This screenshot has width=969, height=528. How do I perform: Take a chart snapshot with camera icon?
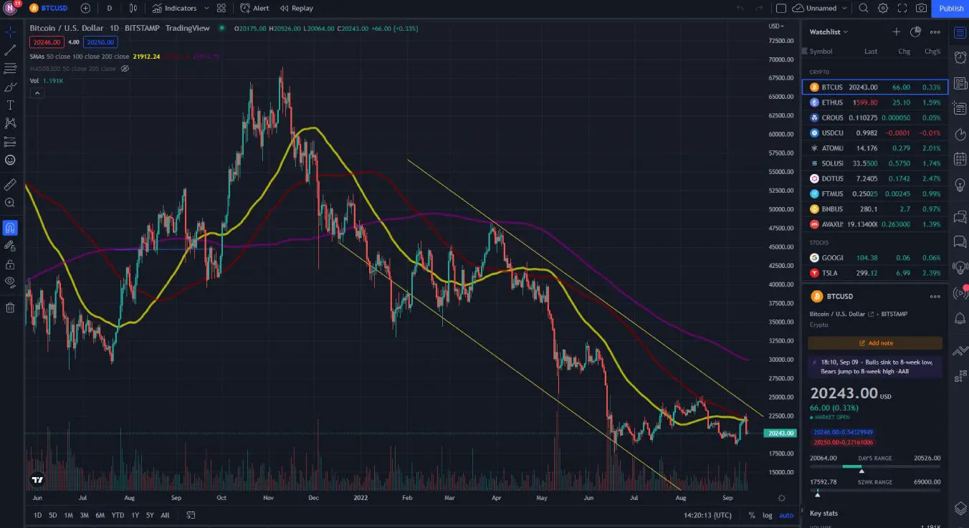coord(922,8)
